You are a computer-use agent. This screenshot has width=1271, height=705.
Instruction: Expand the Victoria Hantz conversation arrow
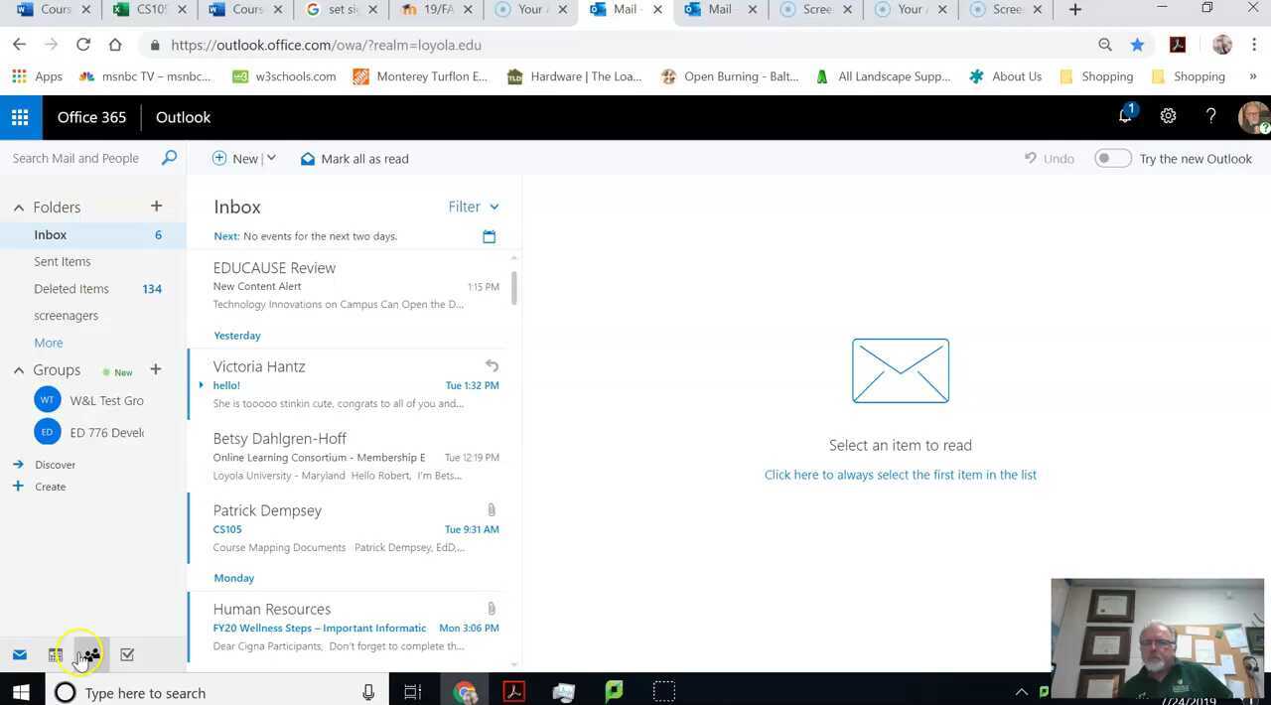point(201,384)
